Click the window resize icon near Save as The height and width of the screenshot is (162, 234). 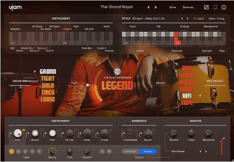(206, 7)
